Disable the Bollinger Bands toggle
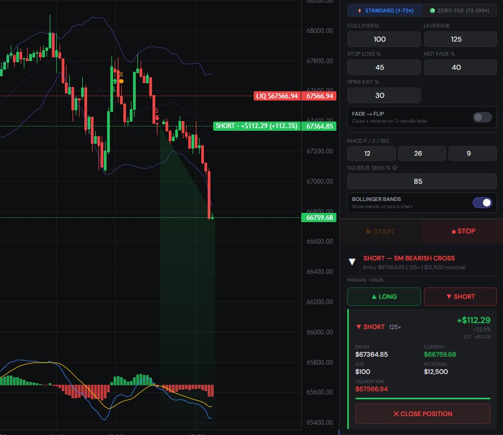Image resolution: width=503 pixels, height=435 pixels. (482, 203)
